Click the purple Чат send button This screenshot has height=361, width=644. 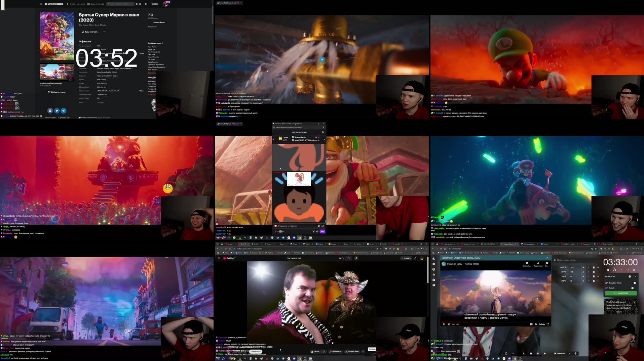click(x=322, y=231)
